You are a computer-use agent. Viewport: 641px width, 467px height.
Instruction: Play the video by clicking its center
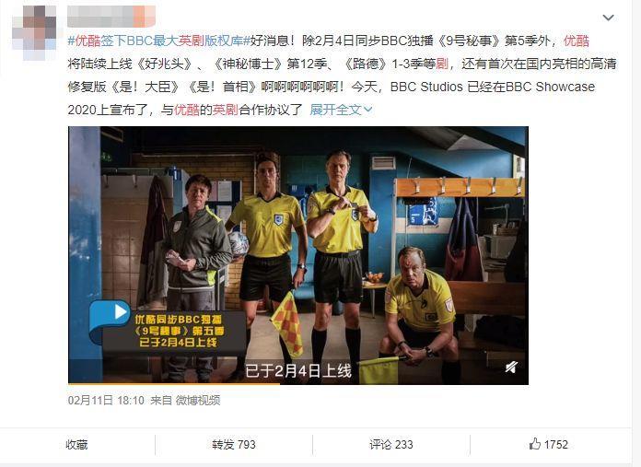point(298,255)
